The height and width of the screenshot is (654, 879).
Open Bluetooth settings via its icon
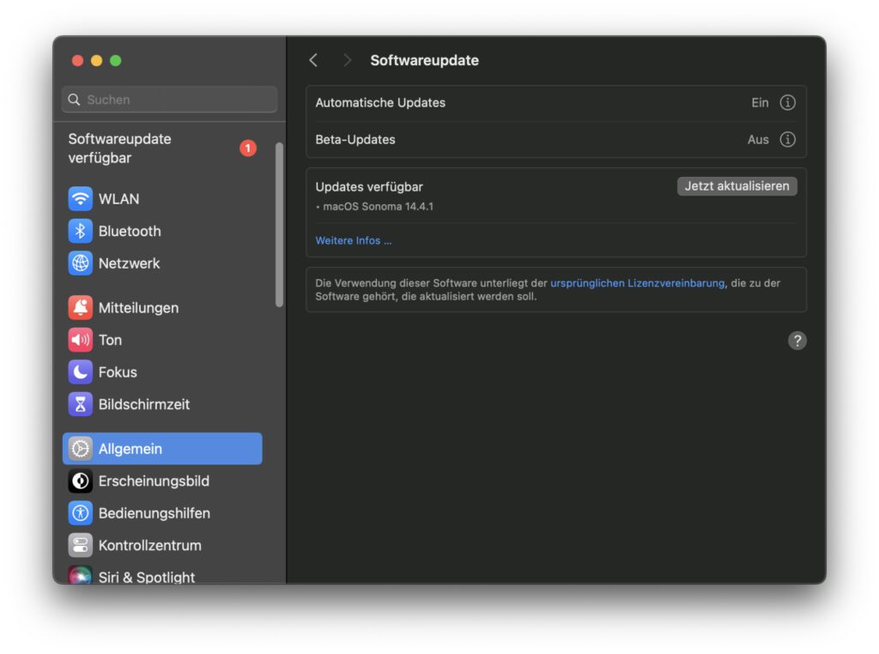coord(81,231)
